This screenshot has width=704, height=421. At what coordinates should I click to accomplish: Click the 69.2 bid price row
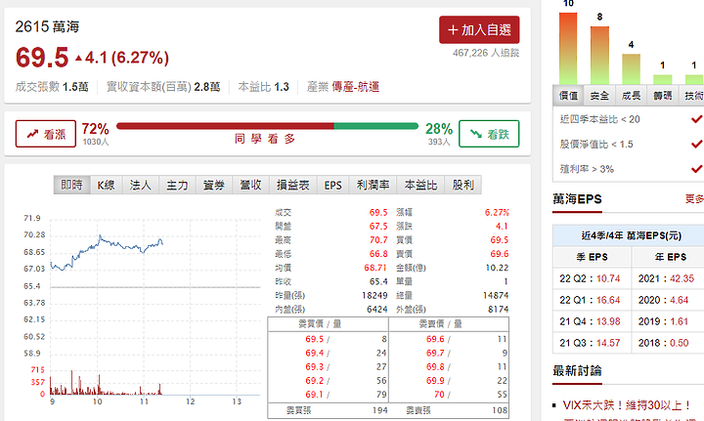click(x=329, y=381)
